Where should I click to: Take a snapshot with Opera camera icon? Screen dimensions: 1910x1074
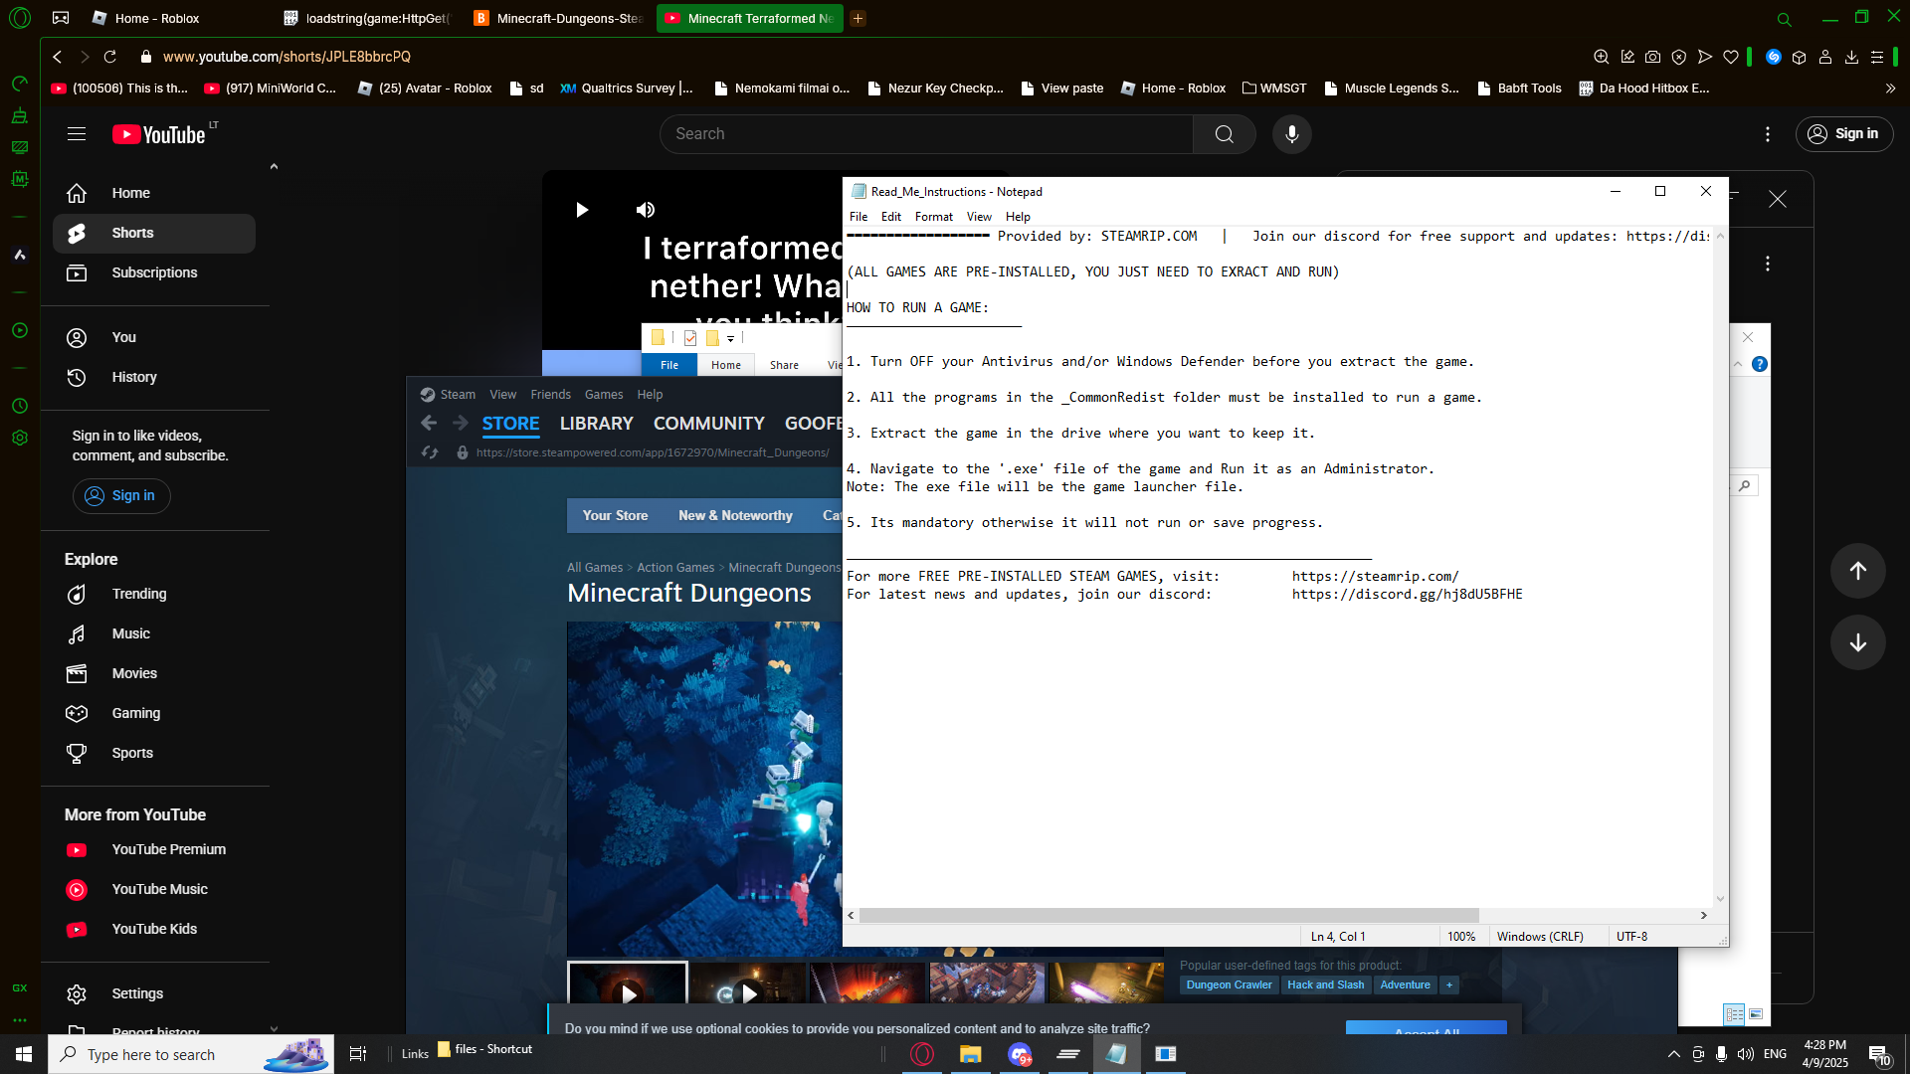point(1652,58)
